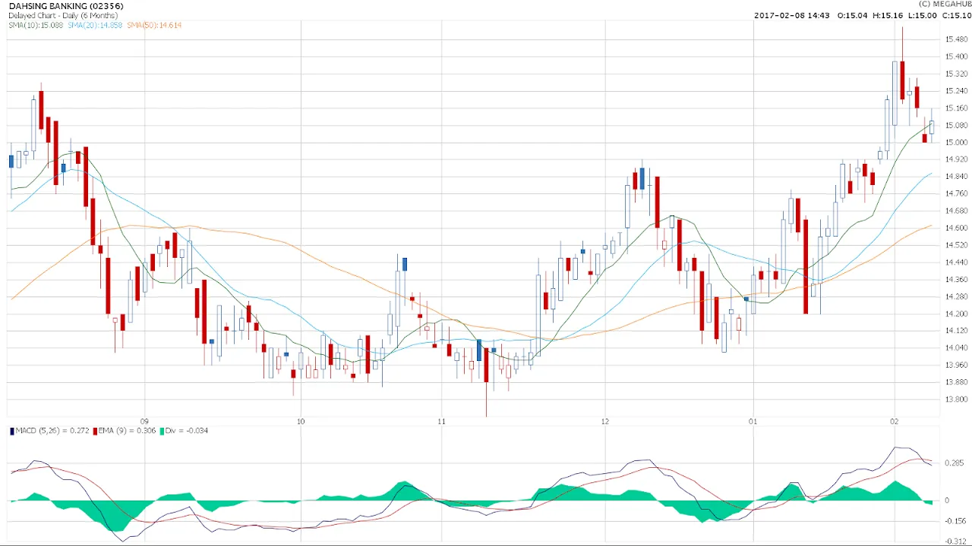The image size is (972, 546).
Task: Click the 13.960 price axis label
Action: pos(956,366)
